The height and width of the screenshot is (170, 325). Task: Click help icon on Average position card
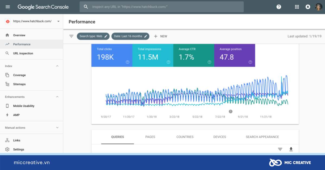click(250, 62)
